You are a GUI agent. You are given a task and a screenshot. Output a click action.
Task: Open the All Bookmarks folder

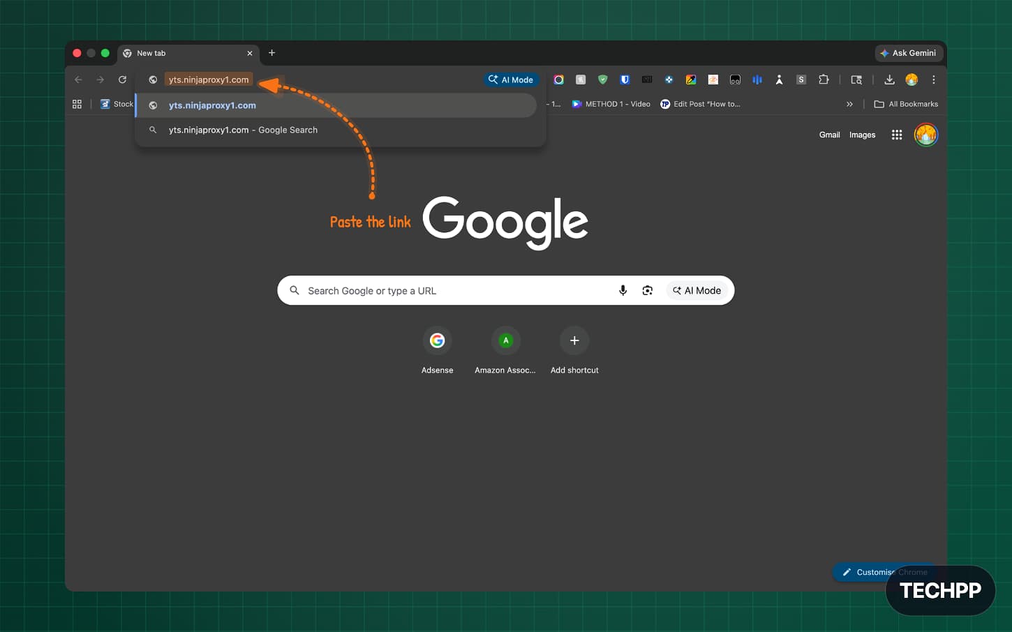tap(906, 104)
